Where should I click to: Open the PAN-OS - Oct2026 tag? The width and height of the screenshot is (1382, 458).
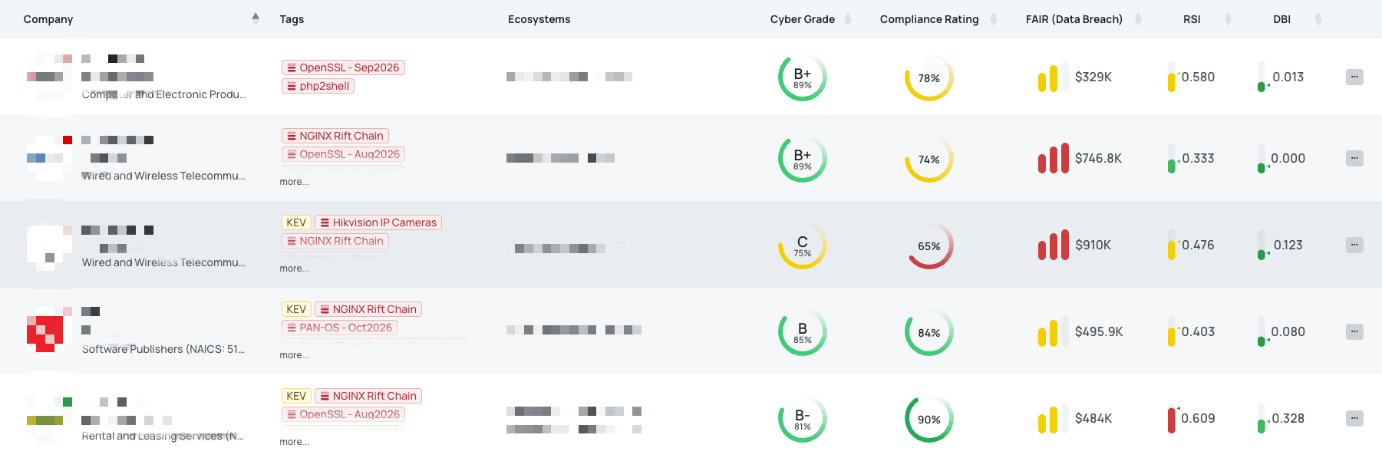pyautogui.click(x=339, y=328)
